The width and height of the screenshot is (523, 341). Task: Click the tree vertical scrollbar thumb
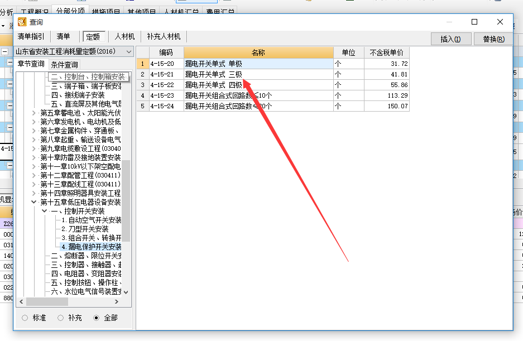click(x=126, y=200)
